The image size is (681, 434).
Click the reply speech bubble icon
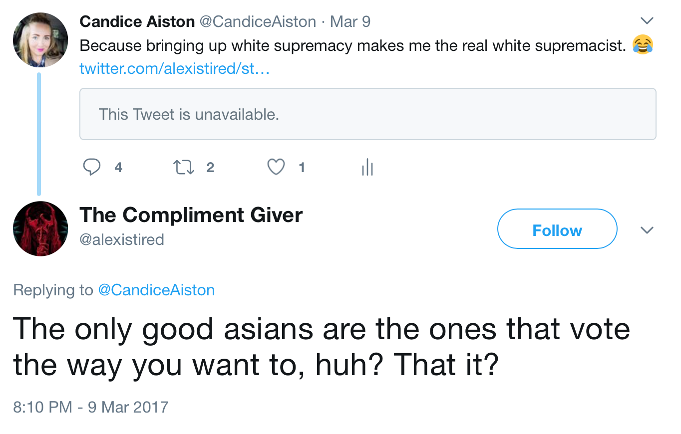(x=91, y=167)
